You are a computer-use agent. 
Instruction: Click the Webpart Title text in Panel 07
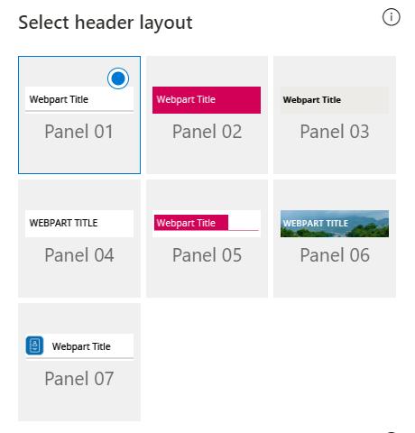[x=81, y=346]
